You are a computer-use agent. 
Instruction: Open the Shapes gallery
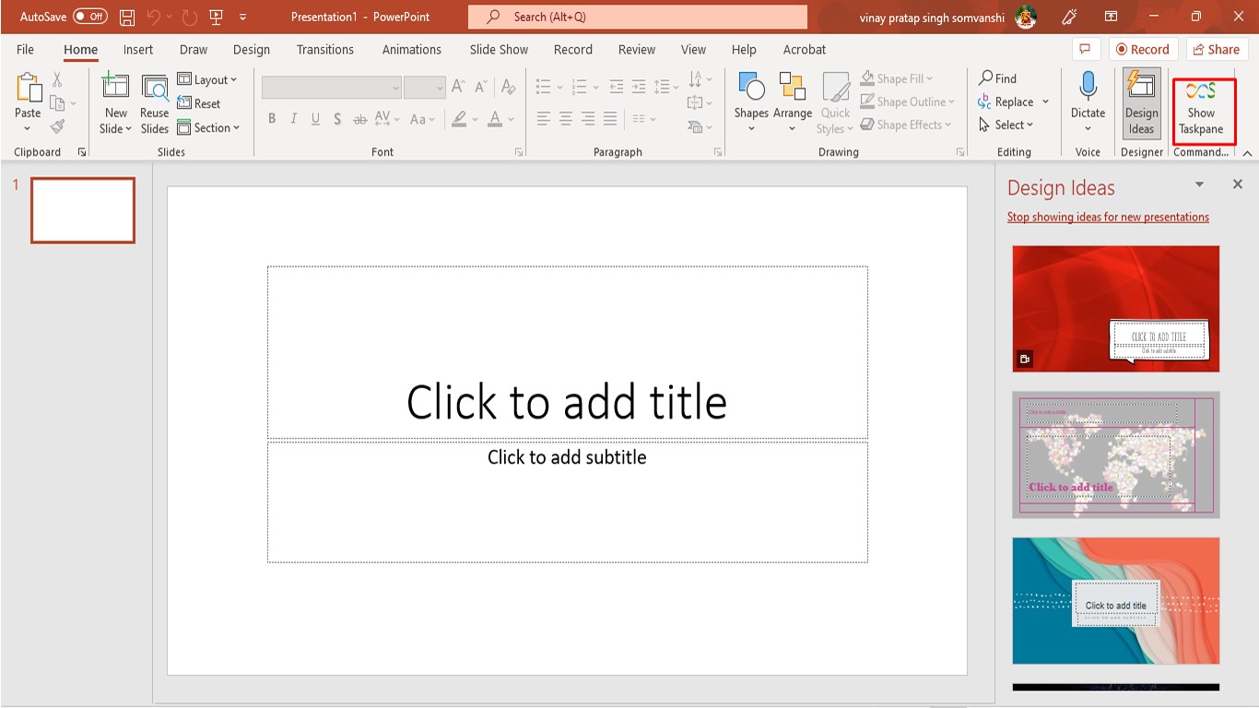751,103
